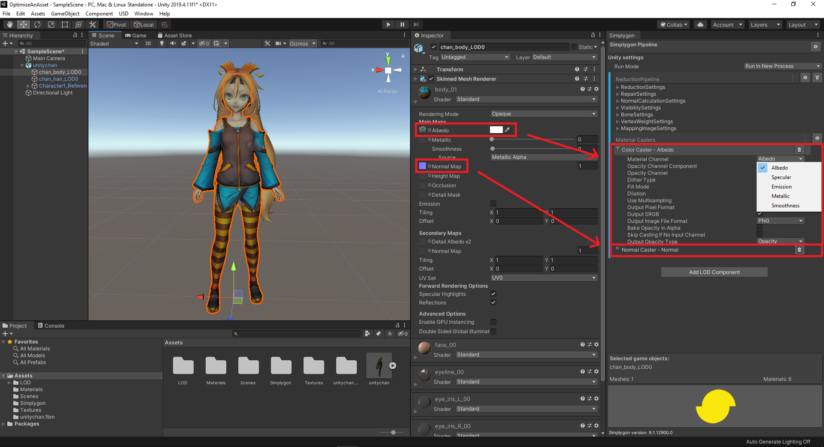Viewport: 824px width, 447px height.
Task: Toggle the Static checkbox
Action: coord(574,47)
